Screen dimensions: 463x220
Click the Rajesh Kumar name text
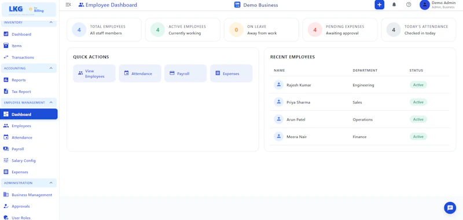pyautogui.click(x=299, y=85)
